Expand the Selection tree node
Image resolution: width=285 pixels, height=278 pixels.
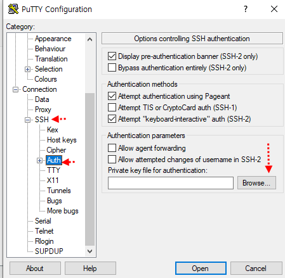point(27,69)
